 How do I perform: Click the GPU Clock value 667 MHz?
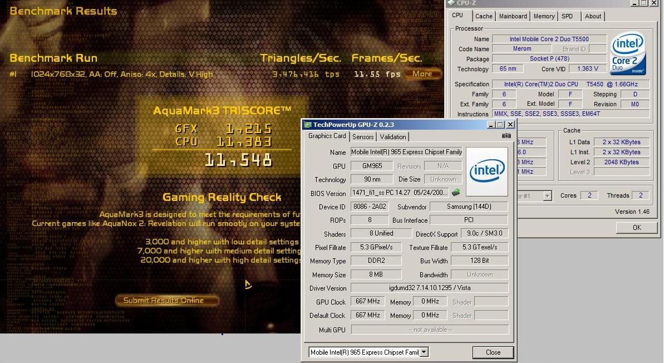(367, 302)
